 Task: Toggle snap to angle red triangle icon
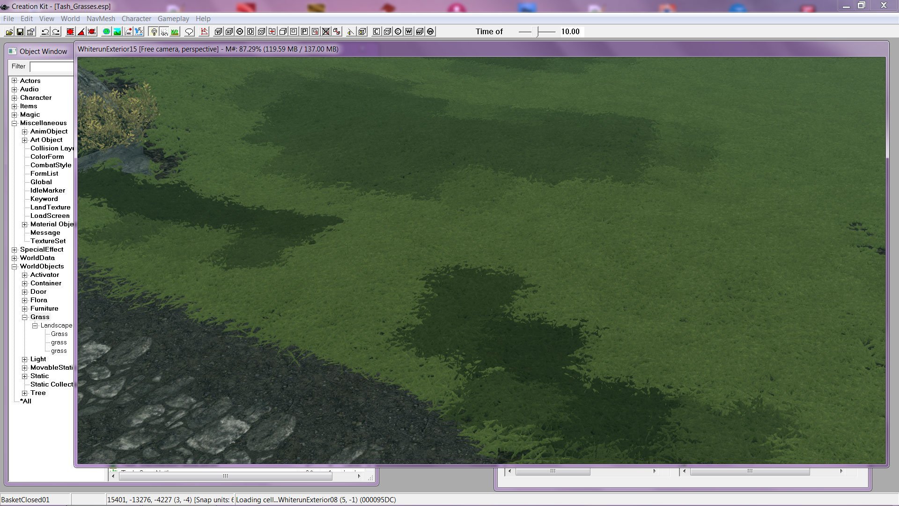point(81,31)
